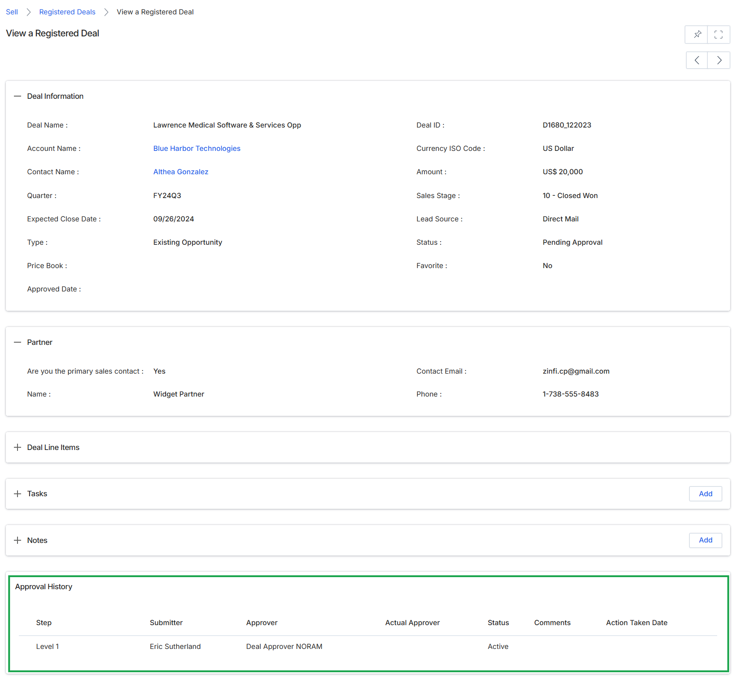Click the Favorite value No
This screenshot has width=736, height=688.
coord(548,266)
